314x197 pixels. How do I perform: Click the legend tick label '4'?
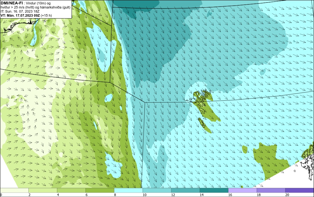[x=58, y=195]
